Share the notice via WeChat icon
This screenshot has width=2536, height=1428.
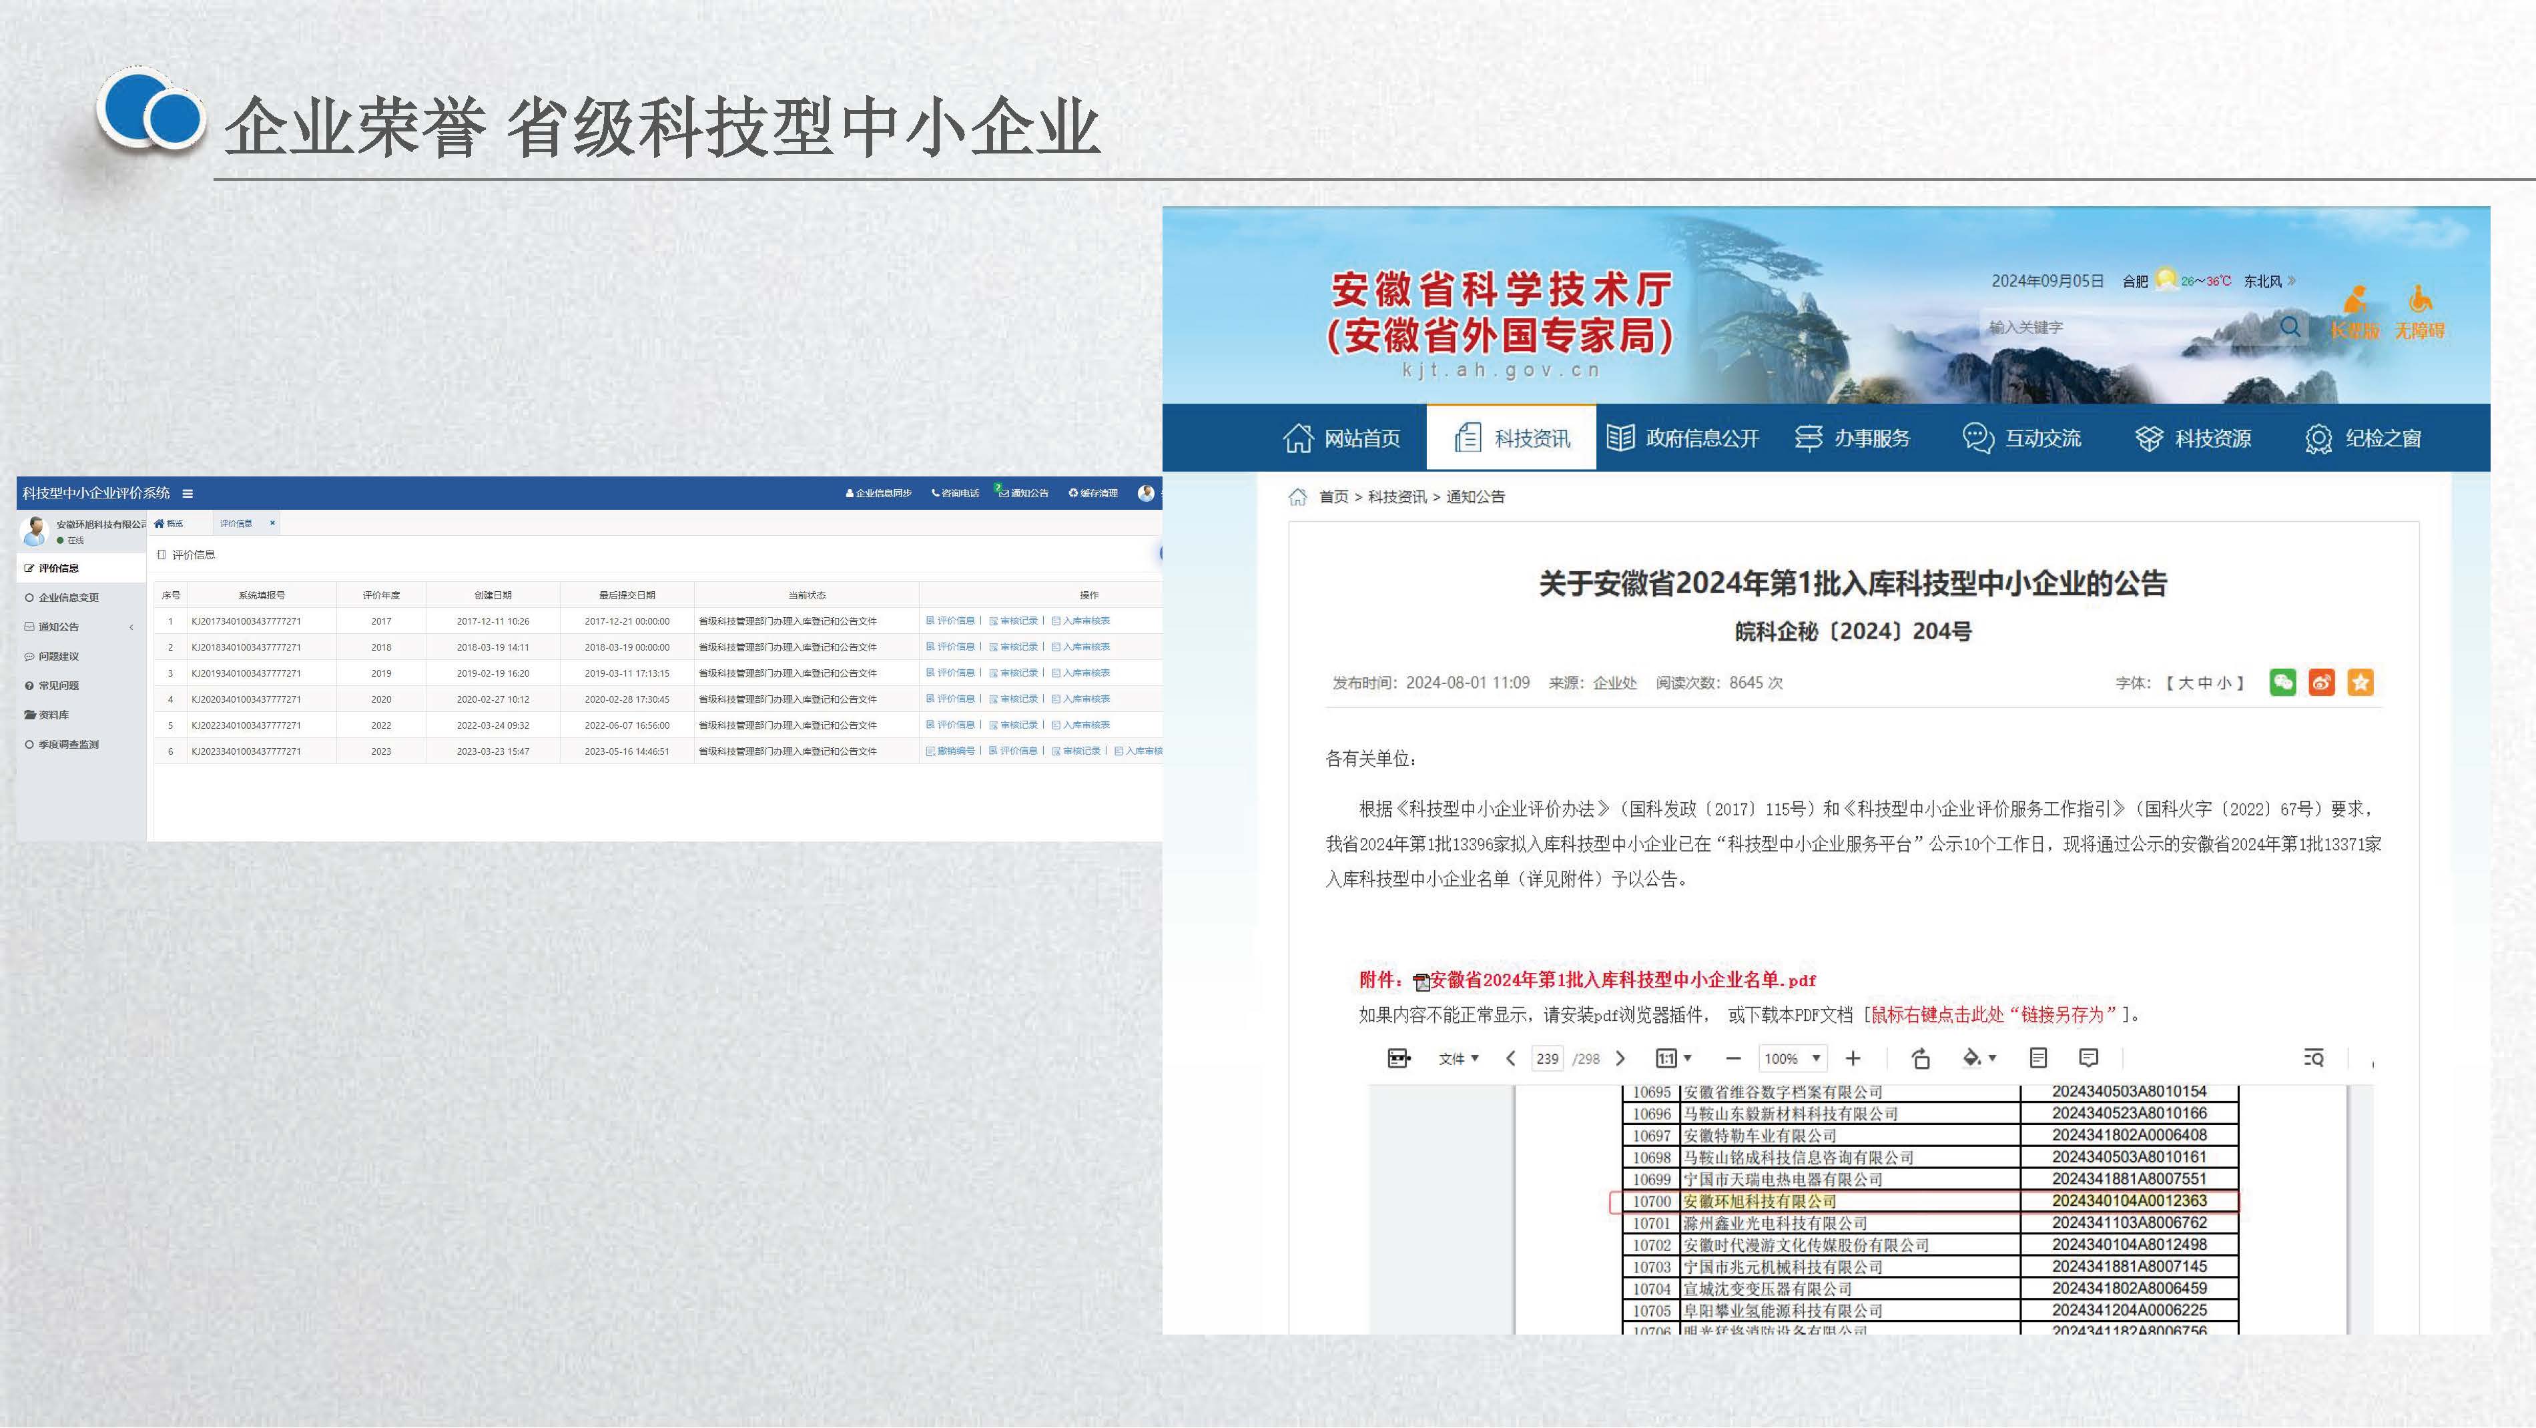(2283, 682)
